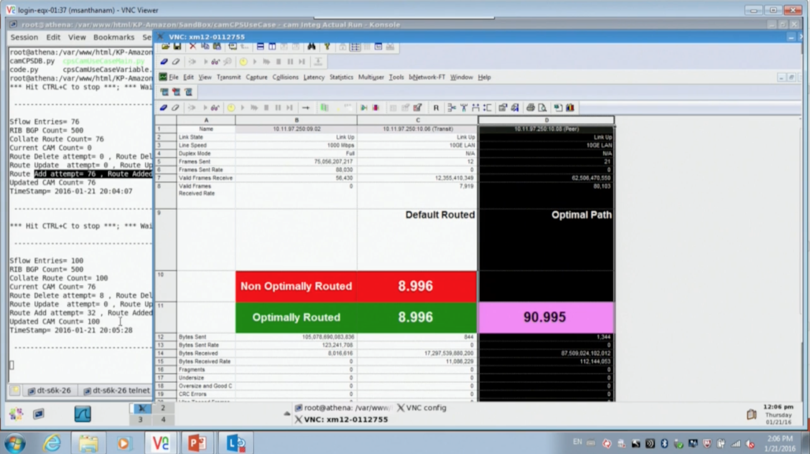Open the File menu in IxExplorer
The image size is (810, 454).
[x=174, y=77]
